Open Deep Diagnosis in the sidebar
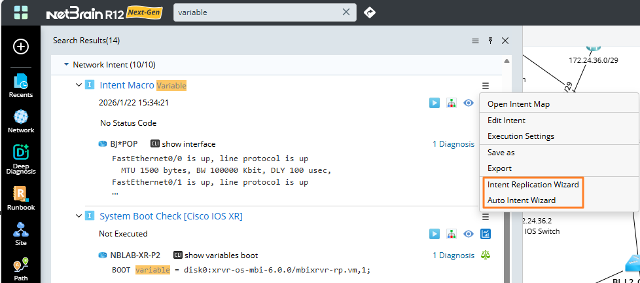Screen dimensions: 640x283 coord(21,159)
